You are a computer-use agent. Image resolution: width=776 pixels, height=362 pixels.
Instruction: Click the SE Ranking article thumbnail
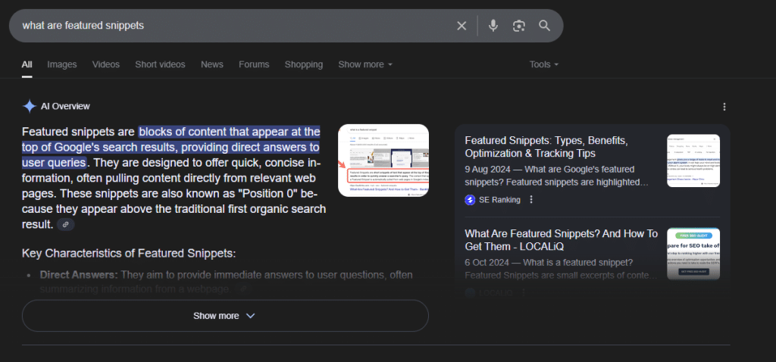coord(693,161)
